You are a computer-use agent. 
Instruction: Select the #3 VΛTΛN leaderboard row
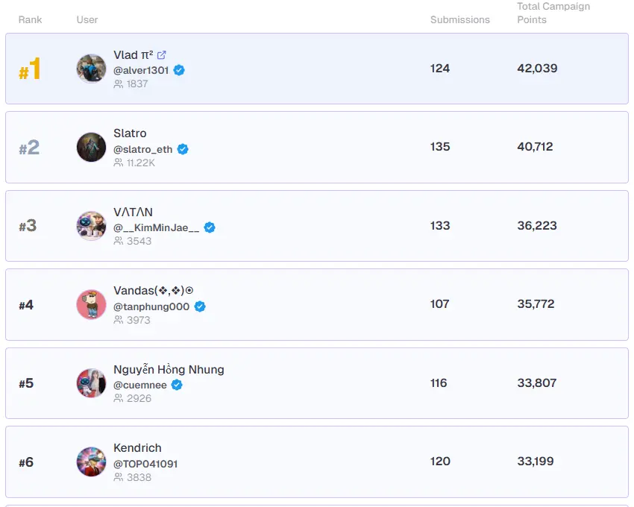point(317,226)
